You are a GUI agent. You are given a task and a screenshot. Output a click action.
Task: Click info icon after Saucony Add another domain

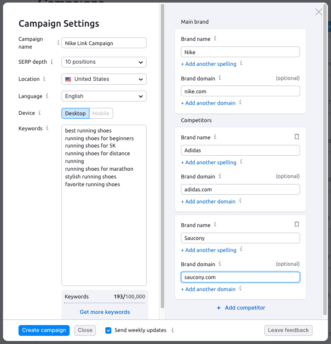pos(240,289)
